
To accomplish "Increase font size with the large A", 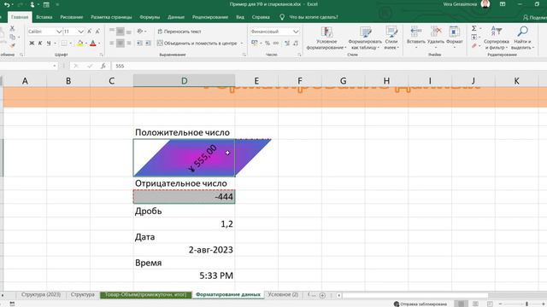I will pos(89,32).
